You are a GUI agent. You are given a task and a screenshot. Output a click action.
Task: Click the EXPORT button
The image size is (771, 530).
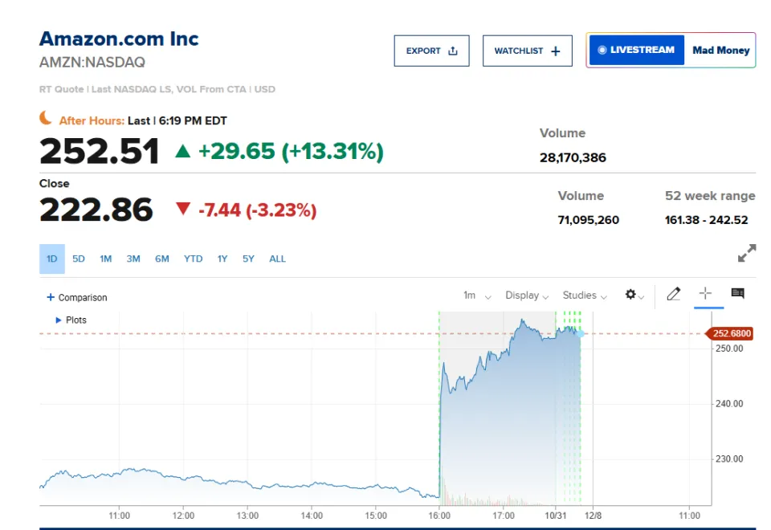coord(431,51)
